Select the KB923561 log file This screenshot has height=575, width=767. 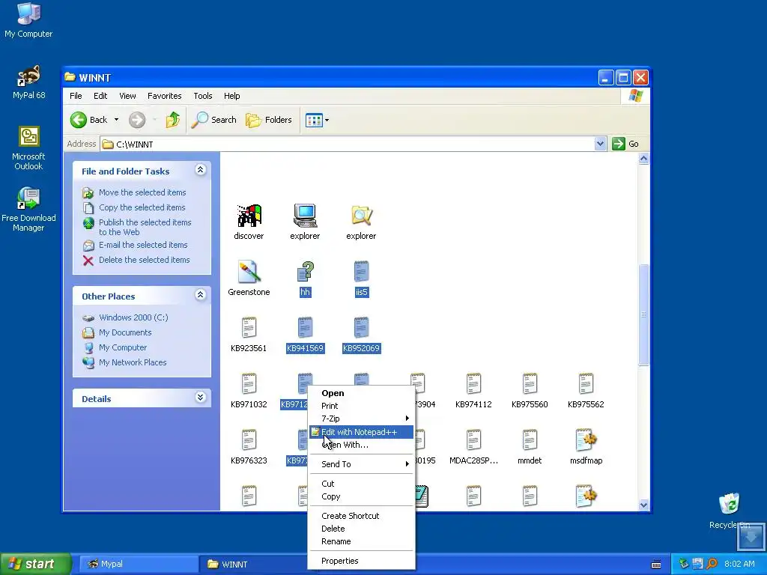249,328
